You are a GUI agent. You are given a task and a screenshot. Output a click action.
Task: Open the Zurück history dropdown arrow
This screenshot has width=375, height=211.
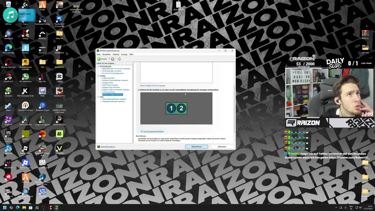[109, 59]
